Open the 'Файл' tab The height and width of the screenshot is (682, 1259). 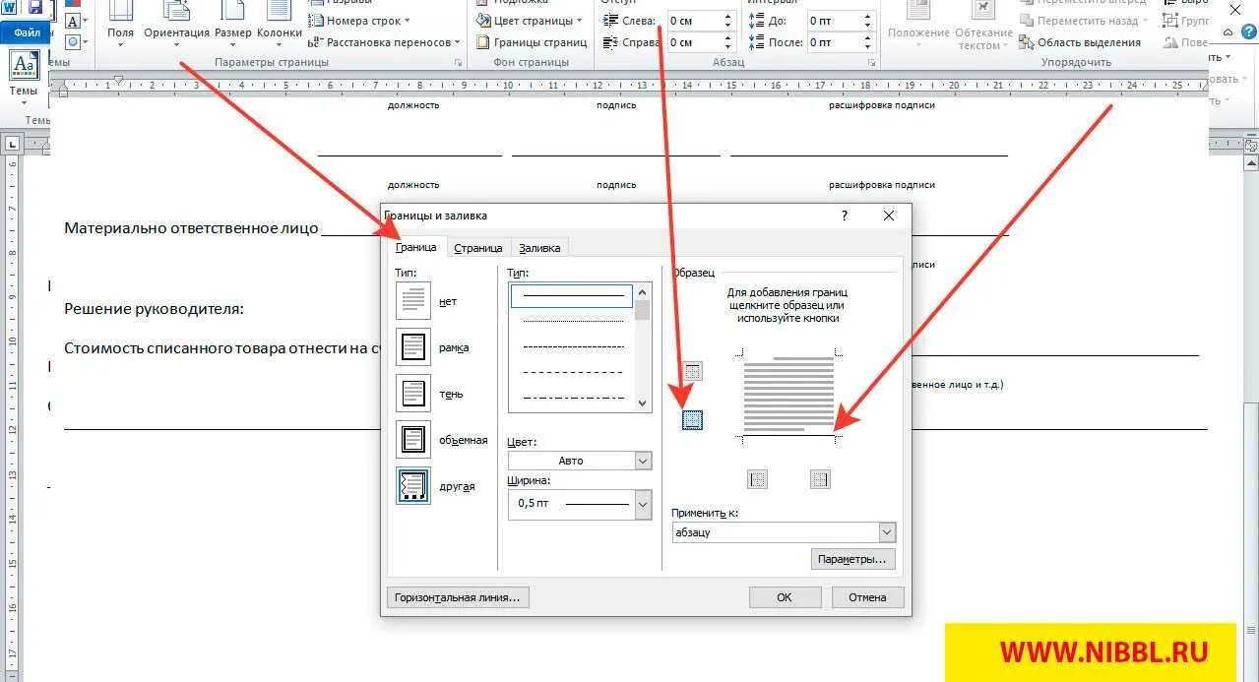(x=27, y=31)
